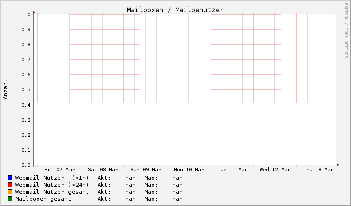Click the Mailboxen gesamt legend label
This screenshot has height=206, width=351.
tap(43, 199)
